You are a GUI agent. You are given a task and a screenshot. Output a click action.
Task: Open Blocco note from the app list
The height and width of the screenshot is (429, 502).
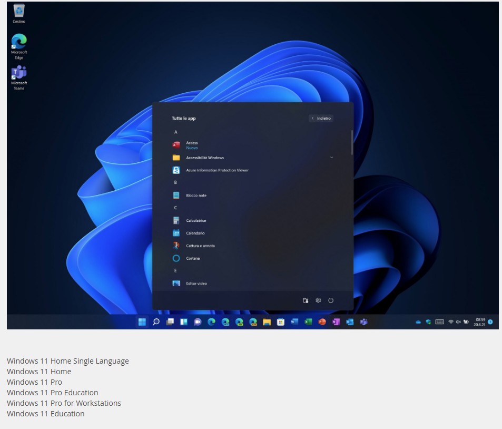tap(253, 196)
